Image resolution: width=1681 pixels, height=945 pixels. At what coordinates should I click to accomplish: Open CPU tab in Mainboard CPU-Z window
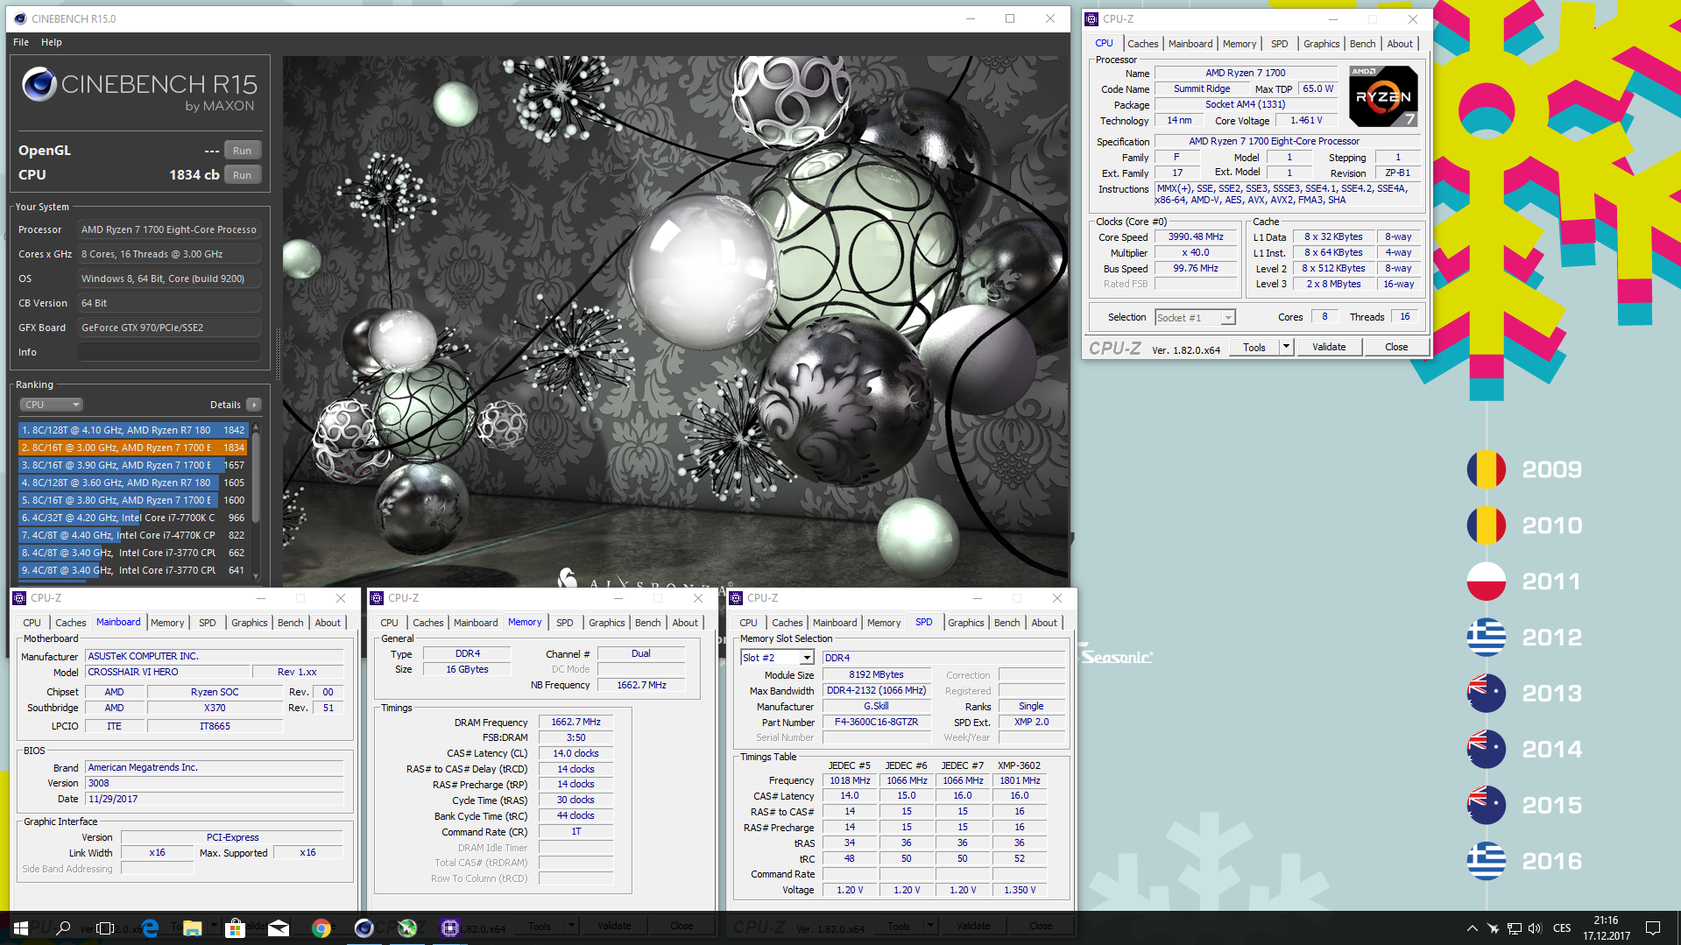(x=32, y=623)
